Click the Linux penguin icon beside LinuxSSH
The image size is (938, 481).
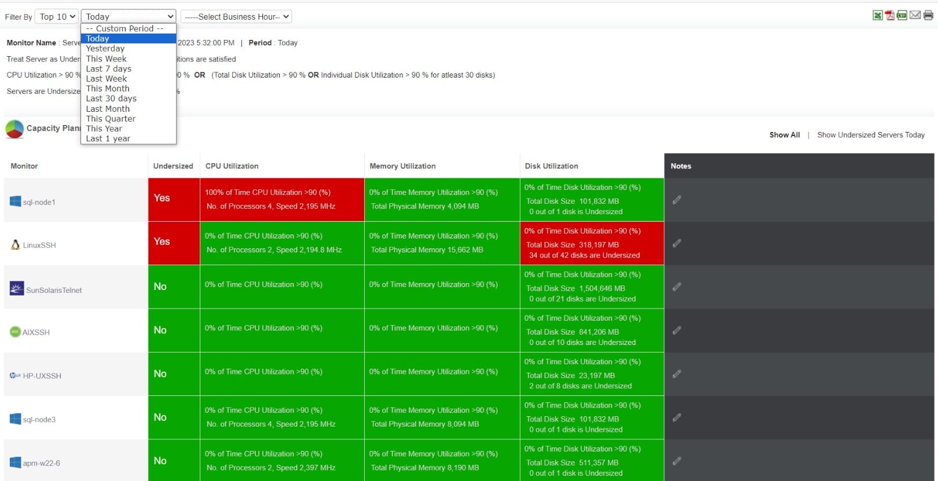pos(15,245)
